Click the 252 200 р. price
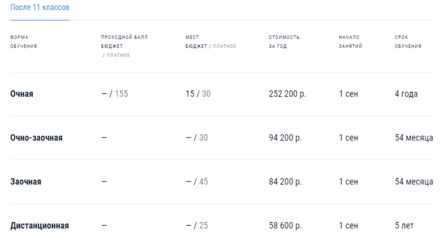 pyautogui.click(x=287, y=94)
